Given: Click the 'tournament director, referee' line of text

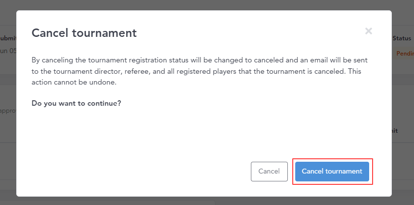Looking at the screenshot, I should tap(196, 71).
